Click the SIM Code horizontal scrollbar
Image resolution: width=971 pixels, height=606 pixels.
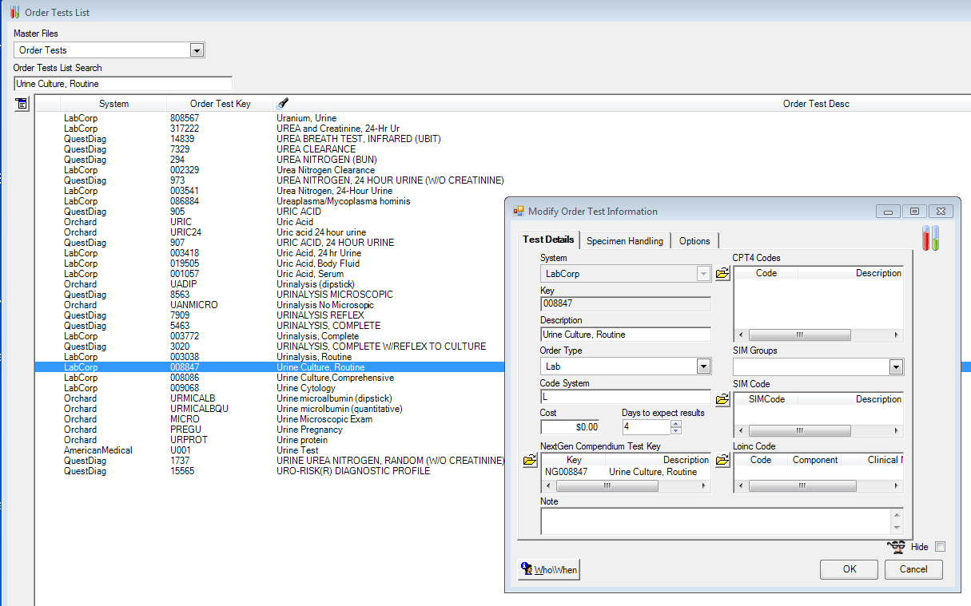[818, 430]
